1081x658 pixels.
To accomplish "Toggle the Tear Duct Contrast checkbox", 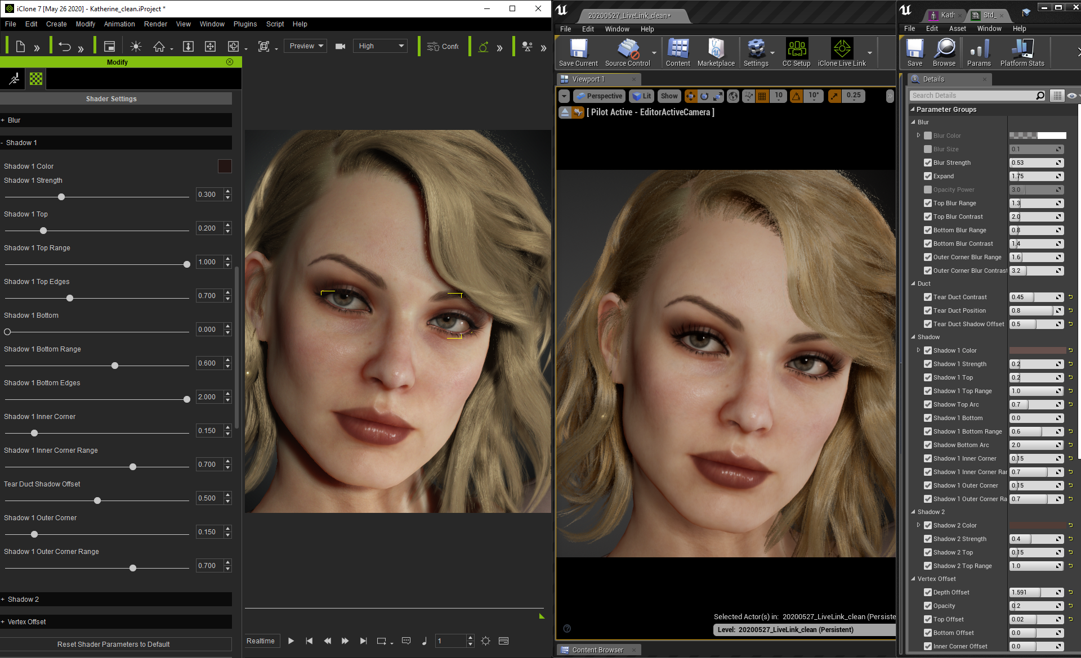I will [x=928, y=297].
